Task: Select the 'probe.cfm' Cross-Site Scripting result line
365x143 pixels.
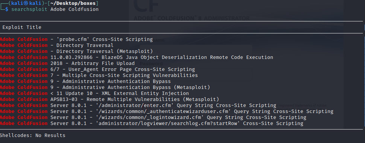Action: pyautogui.click(x=76, y=39)
